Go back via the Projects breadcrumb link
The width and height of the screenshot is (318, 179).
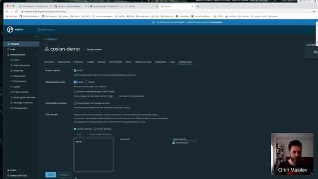(52, 39)
